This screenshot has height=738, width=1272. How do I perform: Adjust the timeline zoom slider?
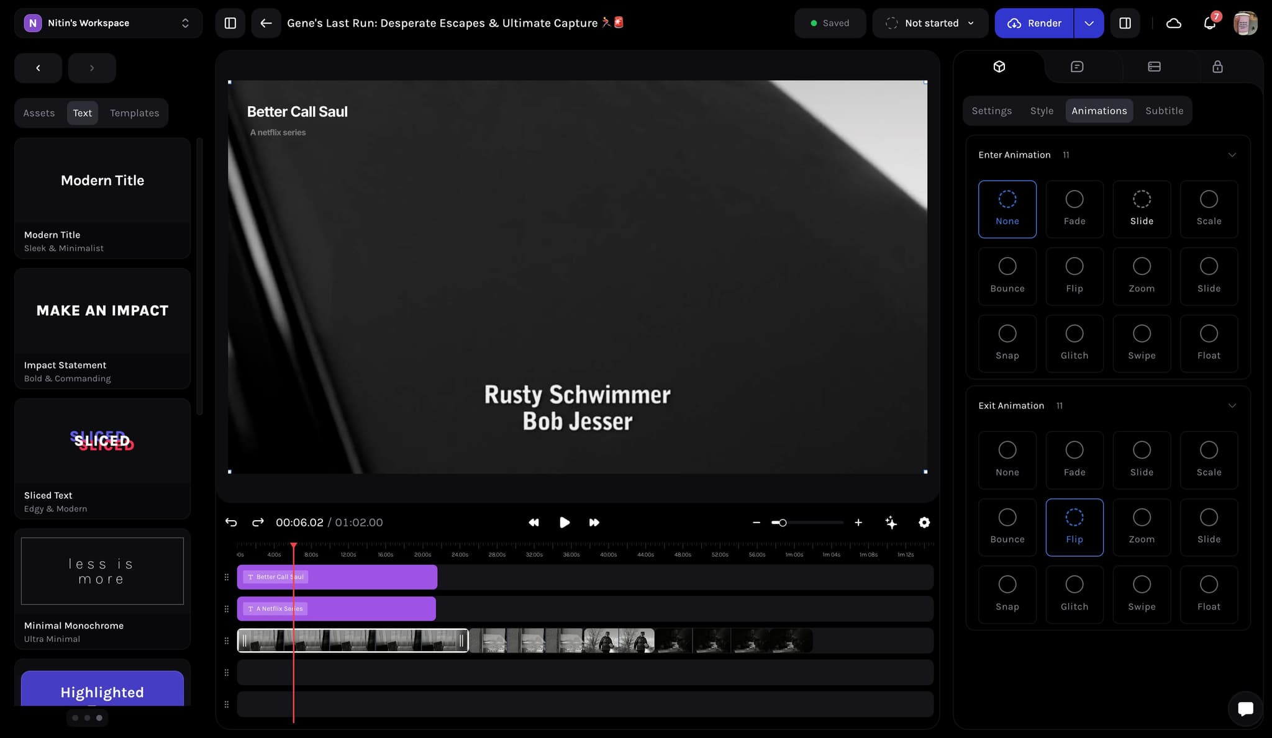point(783,522)
